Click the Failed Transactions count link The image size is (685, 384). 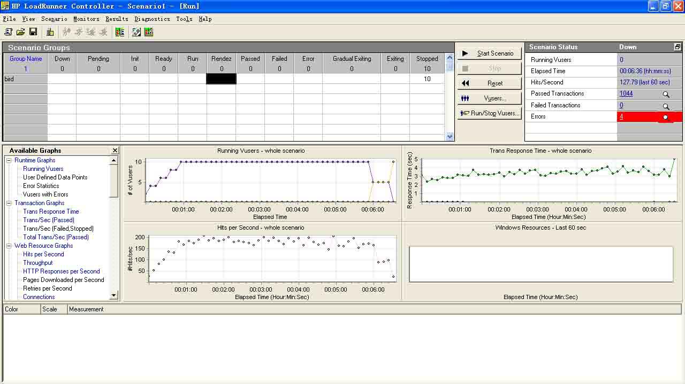tap(621, 105)
